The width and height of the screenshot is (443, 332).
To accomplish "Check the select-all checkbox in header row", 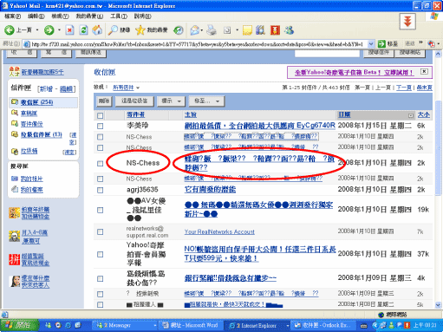I will point(101,115).
